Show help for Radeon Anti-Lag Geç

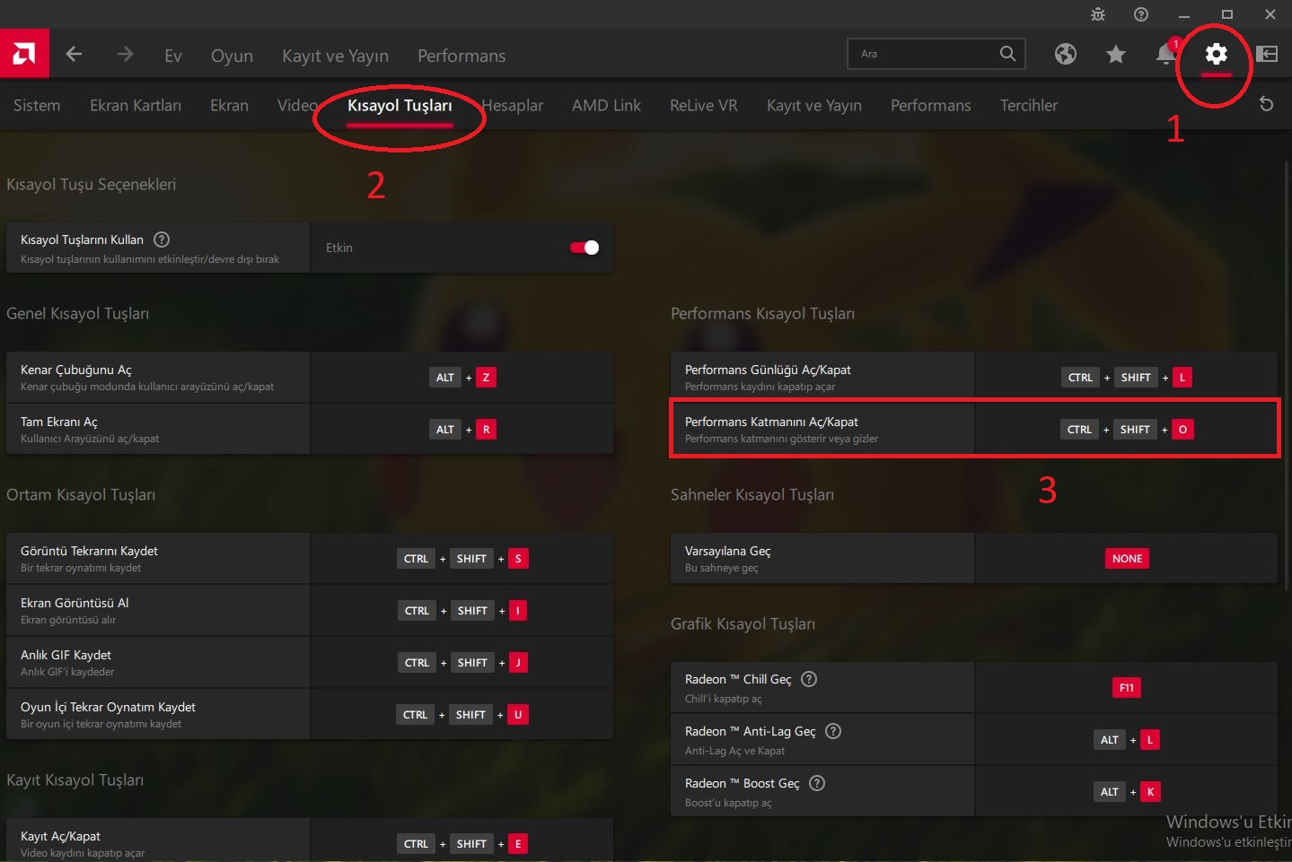click(833, 731)
